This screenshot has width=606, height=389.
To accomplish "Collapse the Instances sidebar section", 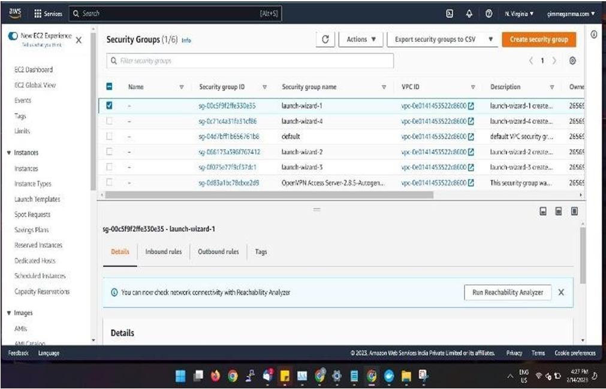I will (x=9, y=153).
